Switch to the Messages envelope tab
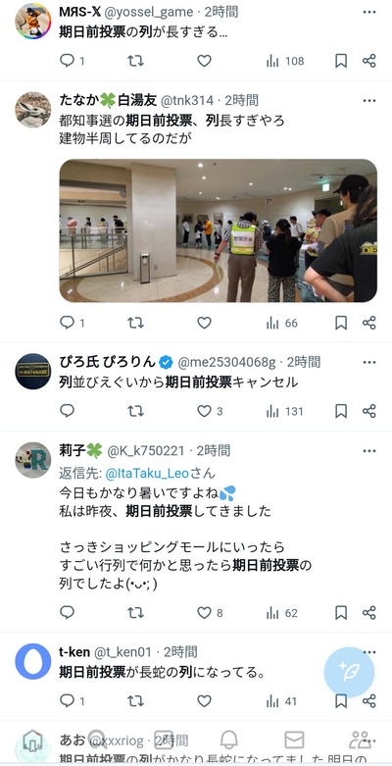Viewport: 392px width, 766px height. pyautogui.click(x=294, y=740)
